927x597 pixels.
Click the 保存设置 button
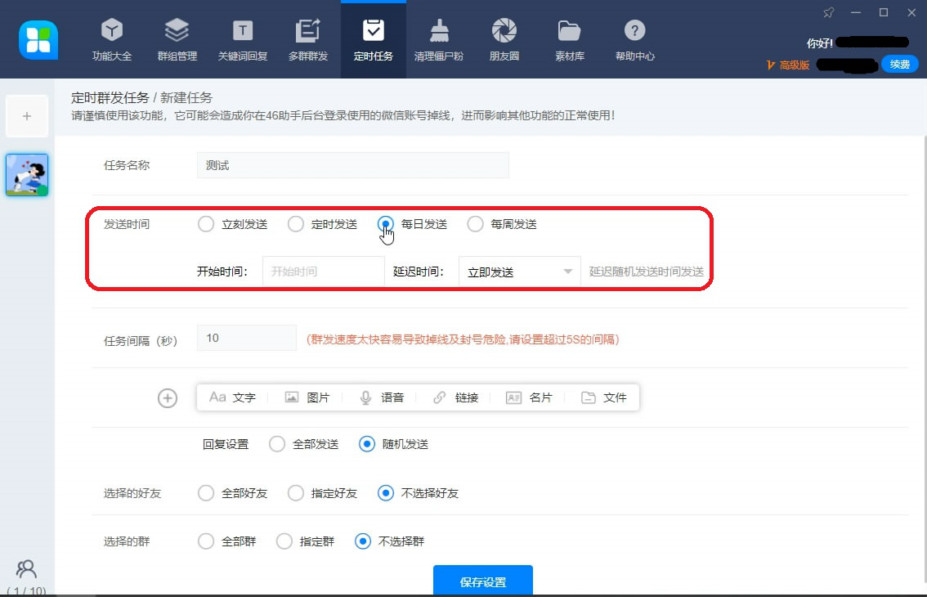pos(482,581)
